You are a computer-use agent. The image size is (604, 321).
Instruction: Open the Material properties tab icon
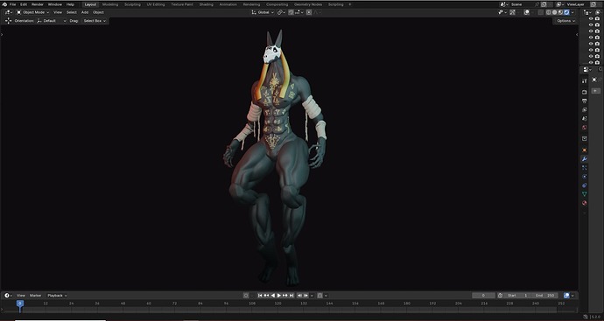point(585,203)
